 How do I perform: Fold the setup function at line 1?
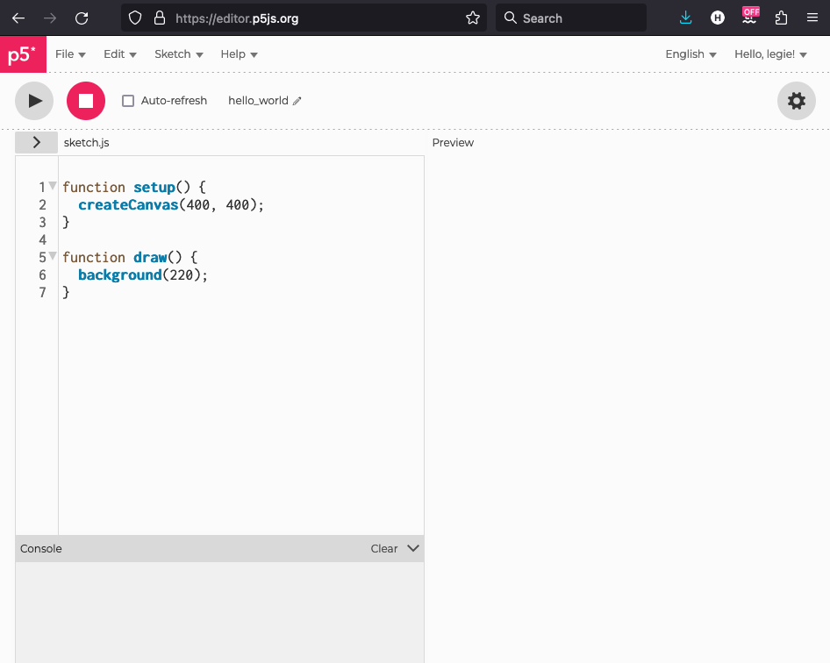point(53,186)
